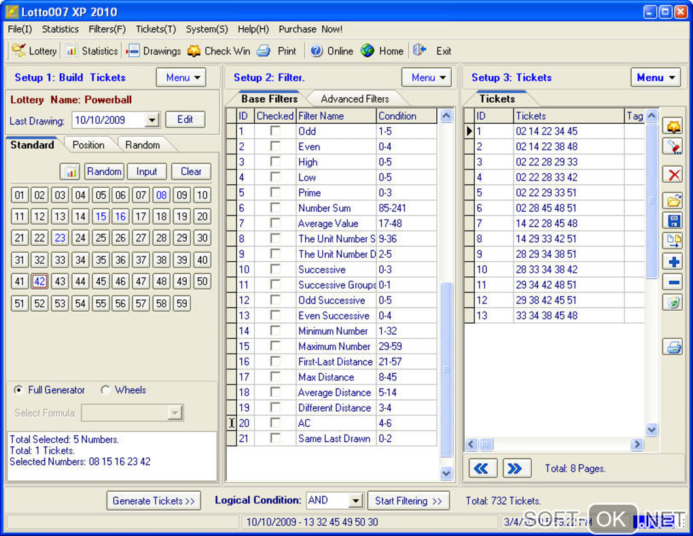This screenshot has width=693, height=536.
Task: Open the Tickets(T) menu
Action: [x=156, y=29]
